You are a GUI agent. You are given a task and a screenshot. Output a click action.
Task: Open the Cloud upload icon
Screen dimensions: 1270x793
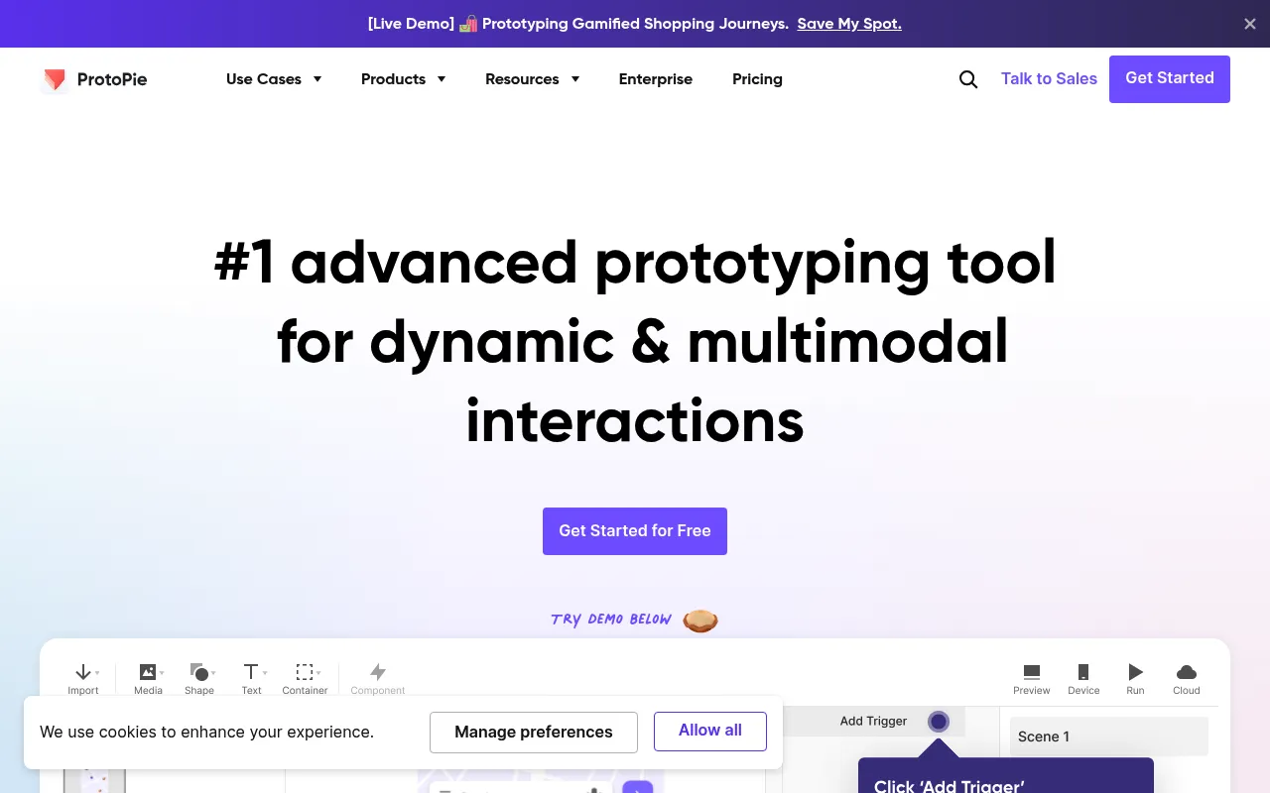[1187, 672]
